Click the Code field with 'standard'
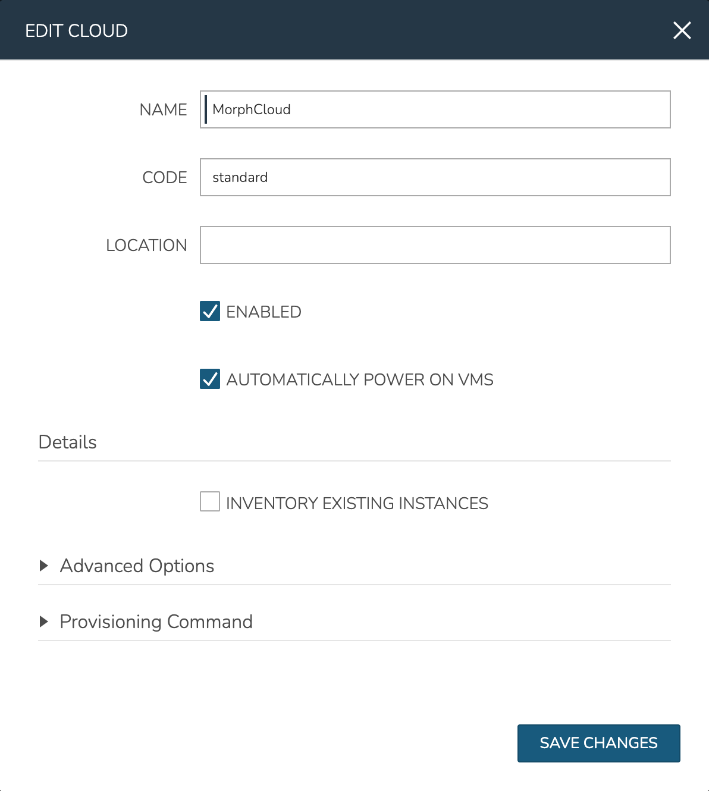The width and height of the screenshot is (709, 791). click(x=435, y=177)
